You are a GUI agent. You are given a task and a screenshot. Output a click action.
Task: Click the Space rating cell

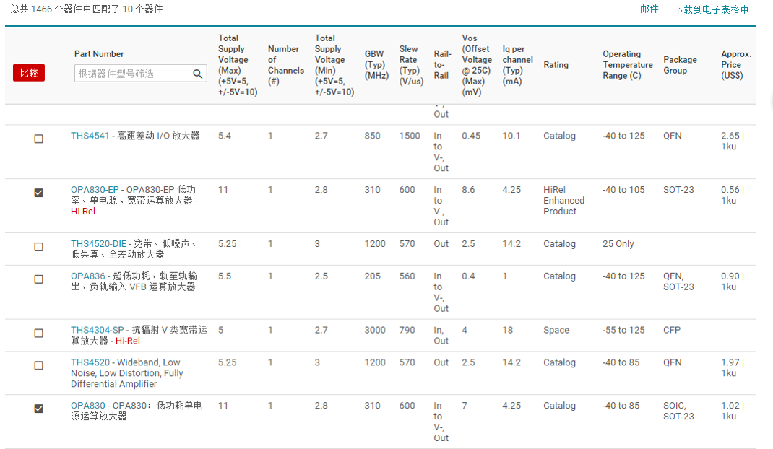(x=556, y=330)
